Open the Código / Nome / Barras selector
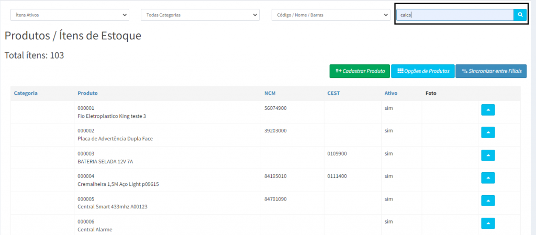Image resolution: width=536 pixels, height=235 pixels. click(330, 15)
